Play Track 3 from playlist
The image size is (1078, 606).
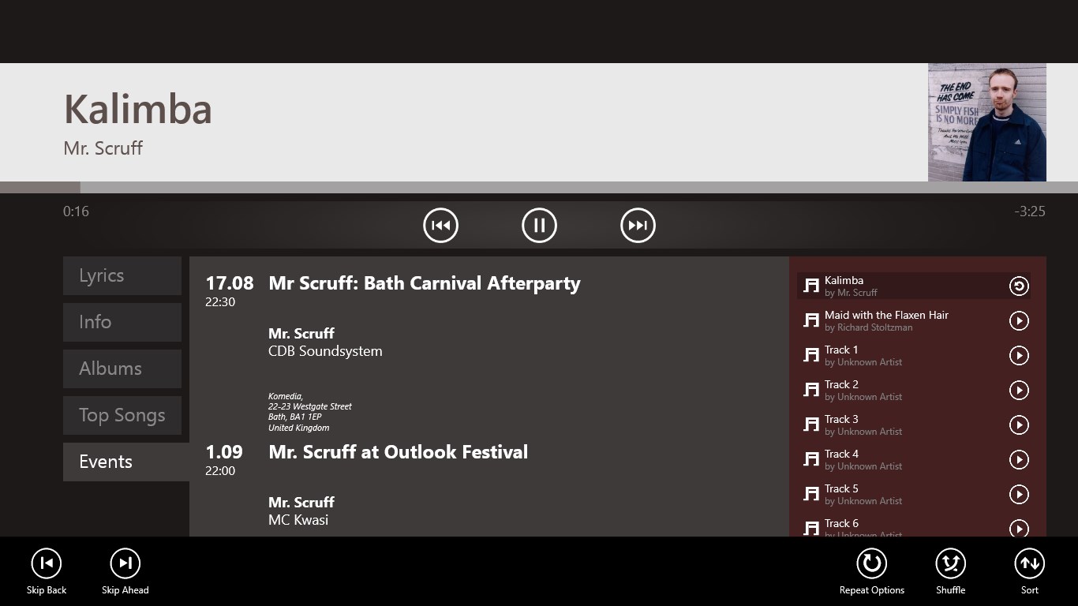(x=1019, y=425)
